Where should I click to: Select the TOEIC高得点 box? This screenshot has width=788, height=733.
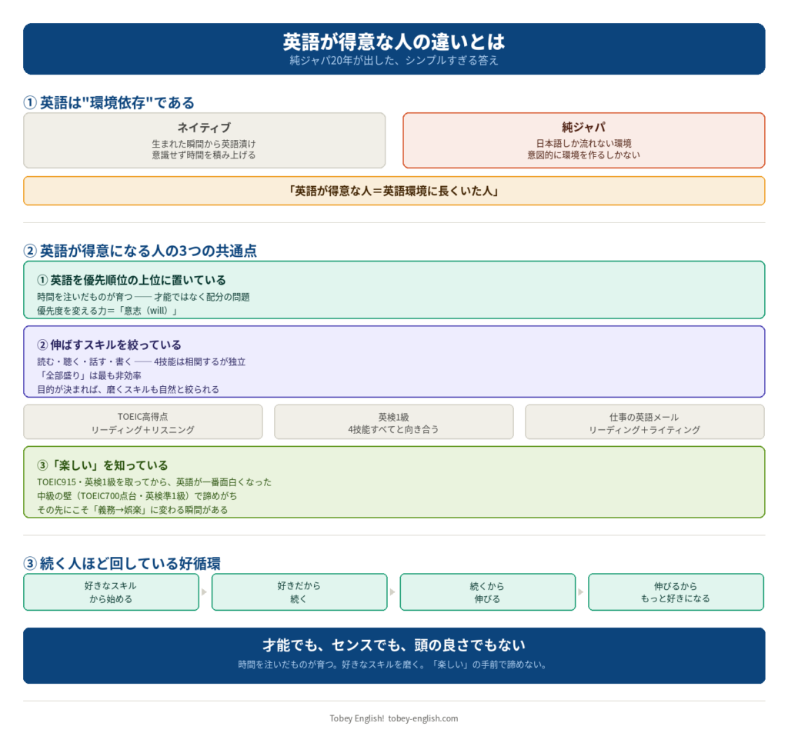click(x=142, y=422)
